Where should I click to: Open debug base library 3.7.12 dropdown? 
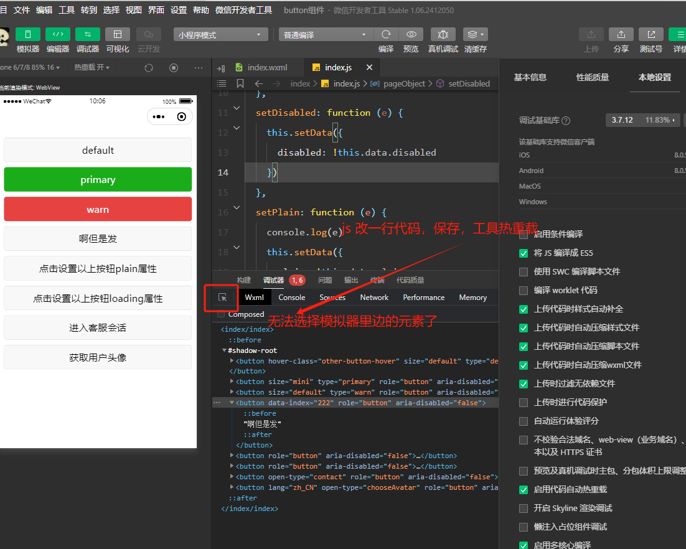click(642, 120)
